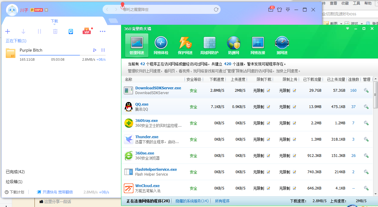Sort by 已下载流量 column header
The width and height of the screenshot is (378, 207).
[x=312, y=79]
